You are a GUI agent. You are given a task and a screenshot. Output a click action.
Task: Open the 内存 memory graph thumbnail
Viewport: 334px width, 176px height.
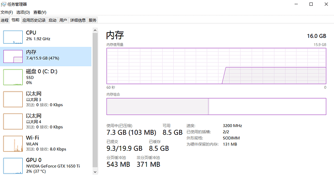click(x=13, y=56)
